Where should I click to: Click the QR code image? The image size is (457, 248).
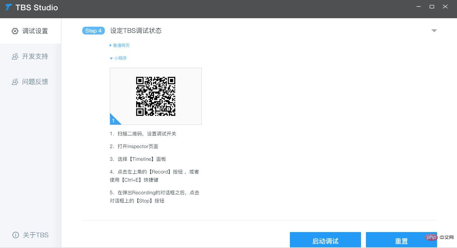click(156, 96)
